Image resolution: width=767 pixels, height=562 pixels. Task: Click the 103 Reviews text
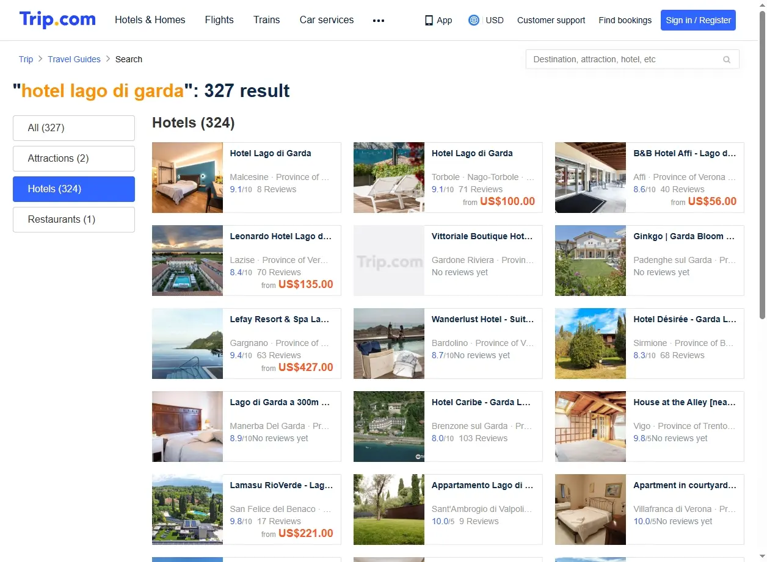coord(483,438)
